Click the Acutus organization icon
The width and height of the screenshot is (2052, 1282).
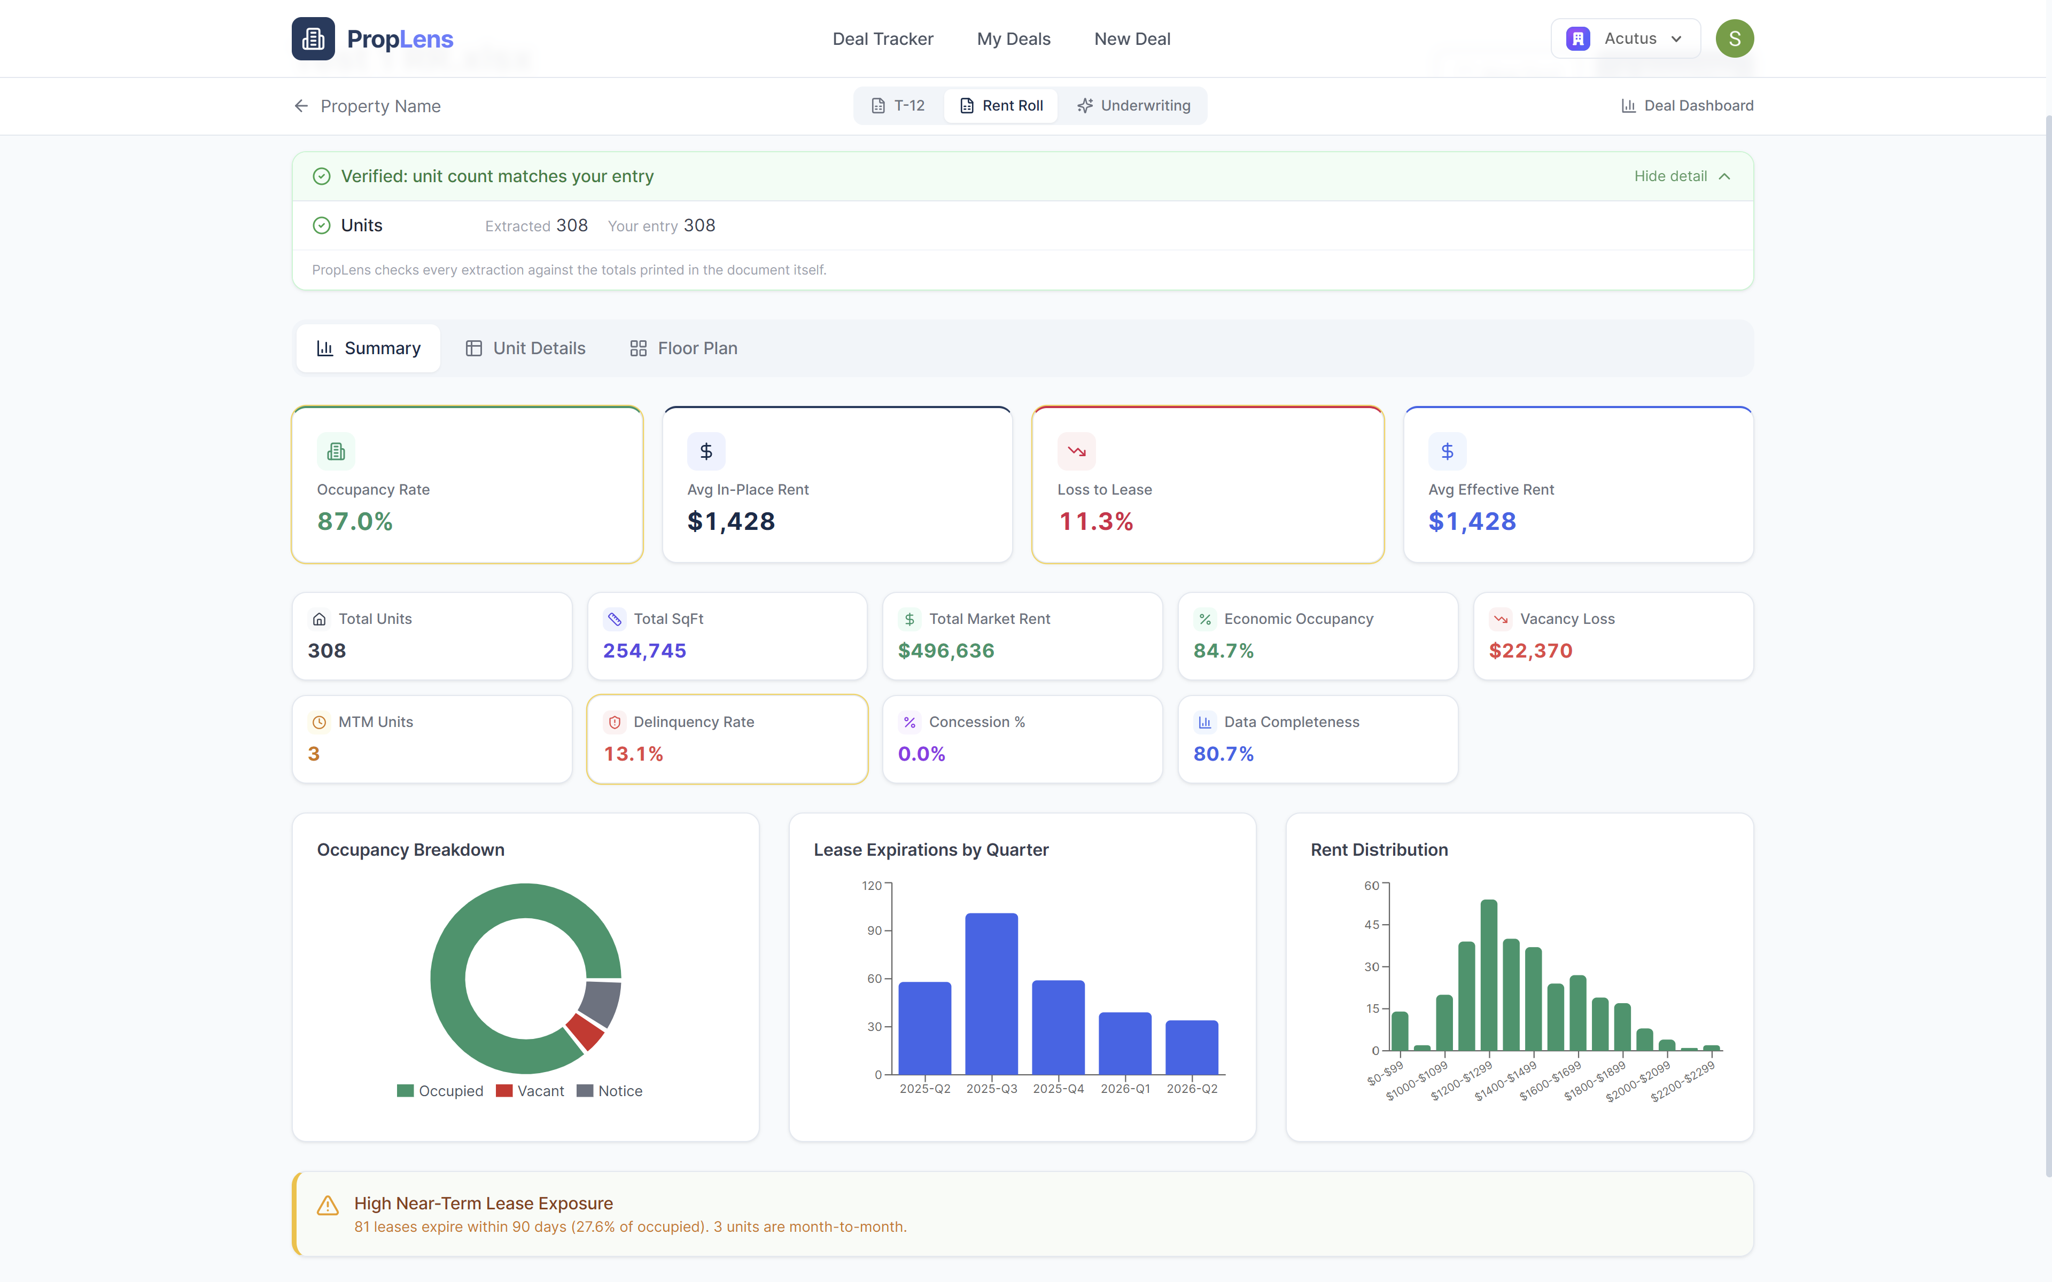[x=1577, y=39]
